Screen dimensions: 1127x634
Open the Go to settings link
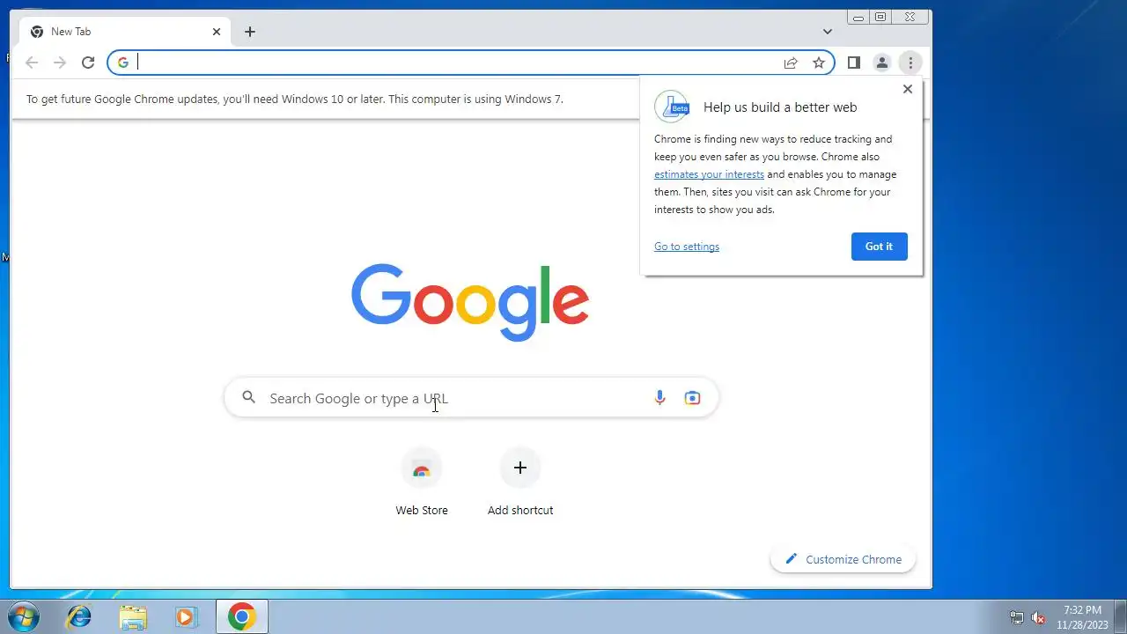(x=687, y=247)
